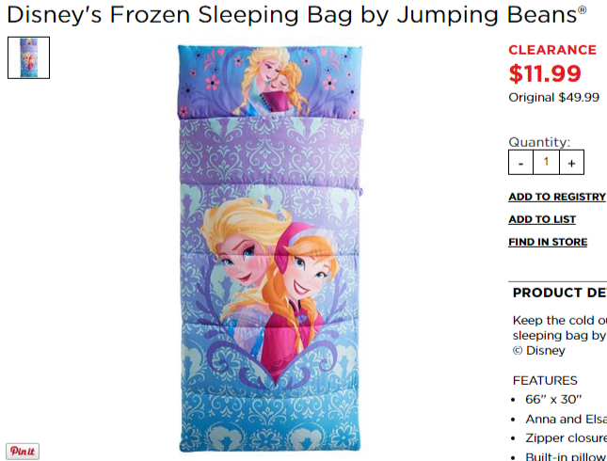The image size is (607, 461).
Task: Click the Original $49.99 price text
Action: [x=554, y=98]
